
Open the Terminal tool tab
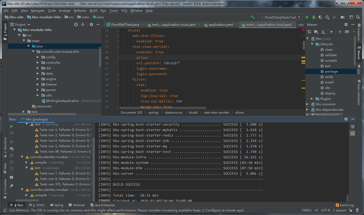point(76,205)
